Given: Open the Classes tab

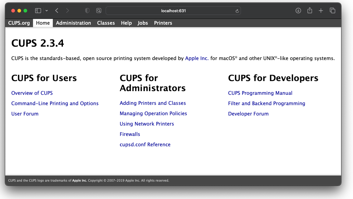Looking at the screenshot, I should [106, 23].
